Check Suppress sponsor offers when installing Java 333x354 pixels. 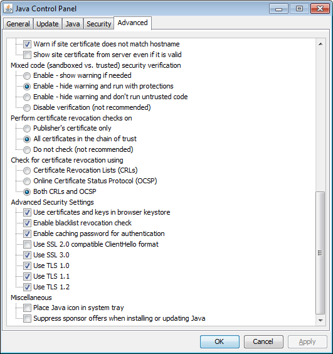27,319
